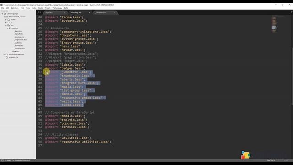Screen dimensions: 293x165
Task: Show the previous tab with the left arrow
Action: point(38,12)
